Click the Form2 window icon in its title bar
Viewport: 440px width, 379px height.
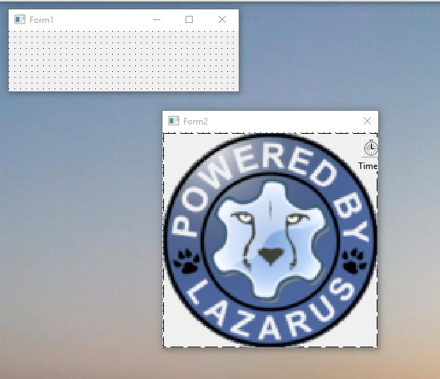click(174, 121)
